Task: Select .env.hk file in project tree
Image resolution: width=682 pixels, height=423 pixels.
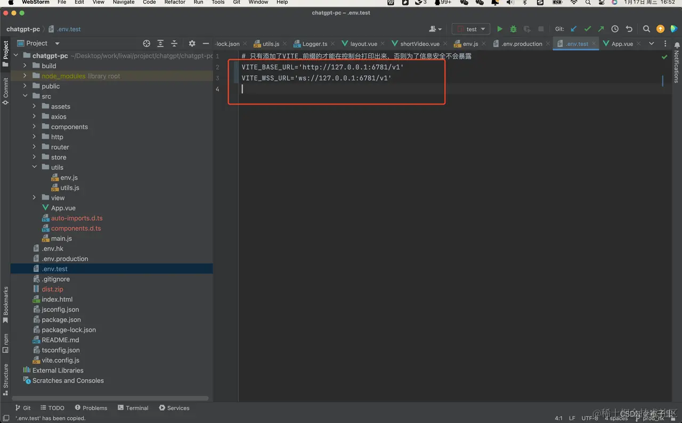Action: point(52,248)
